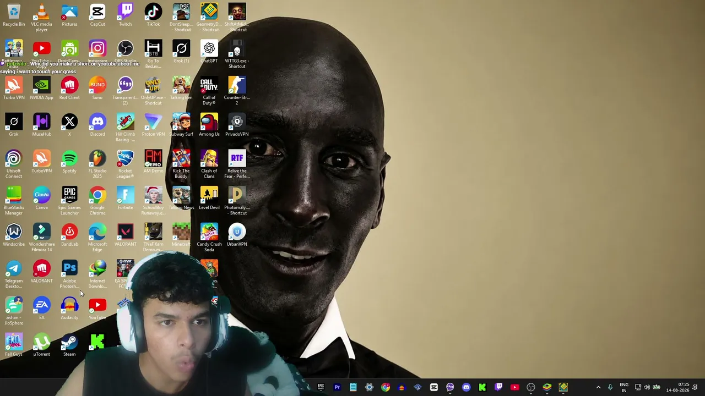705x396 pixels.
Task: Select the Internet Download Manager desktop icon
Action: pos(97,274)
